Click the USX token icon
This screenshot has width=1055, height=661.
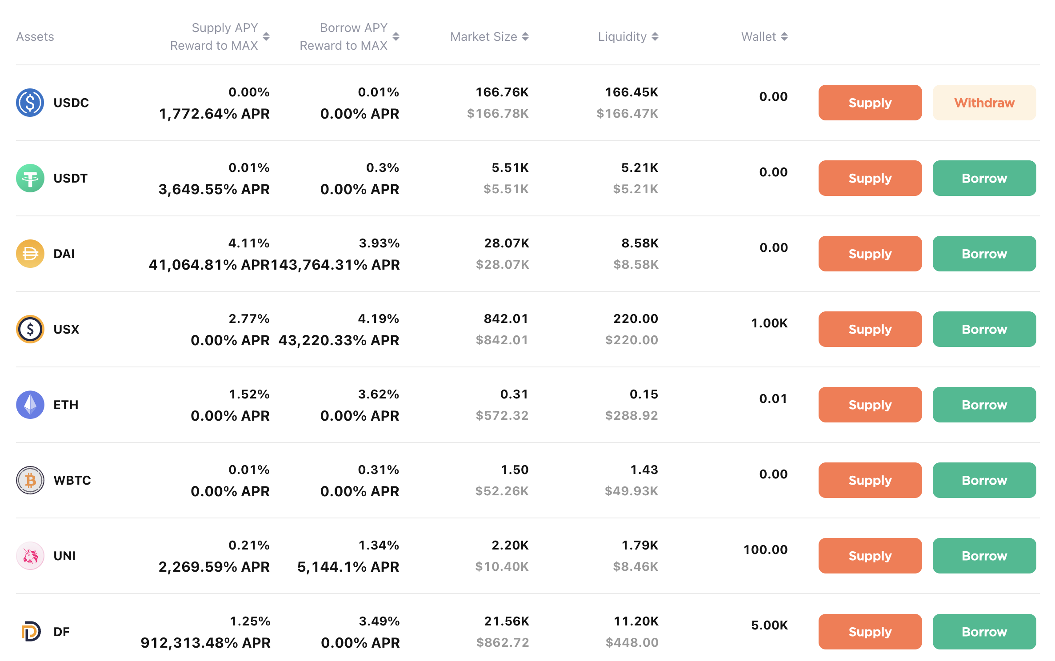coord(30,329)
